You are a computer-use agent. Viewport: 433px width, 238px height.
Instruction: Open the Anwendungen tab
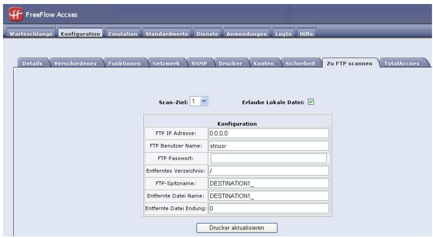(x=246, y=34)
